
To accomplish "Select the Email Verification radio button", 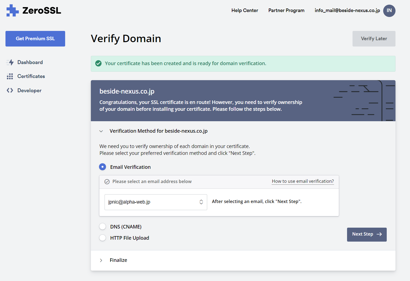I will 102,167.
